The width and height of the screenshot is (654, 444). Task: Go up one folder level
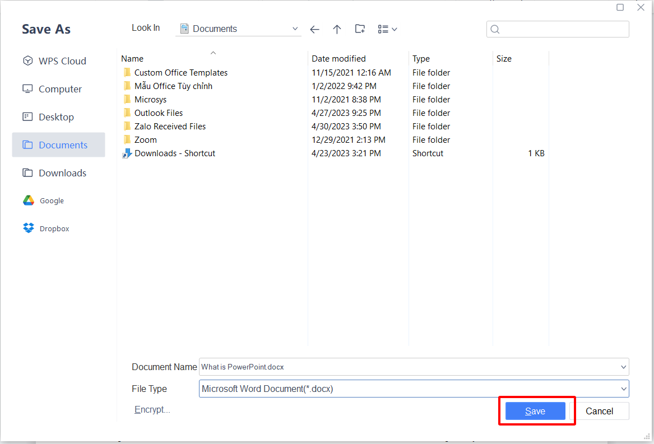pyautogui.click(x=337, y=29)
